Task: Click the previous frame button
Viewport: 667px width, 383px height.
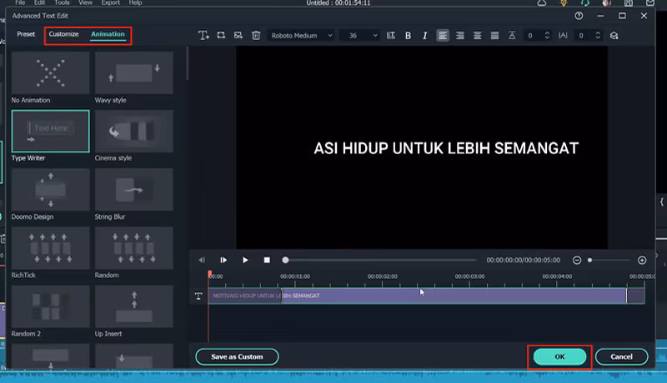Action: (202, 260)
